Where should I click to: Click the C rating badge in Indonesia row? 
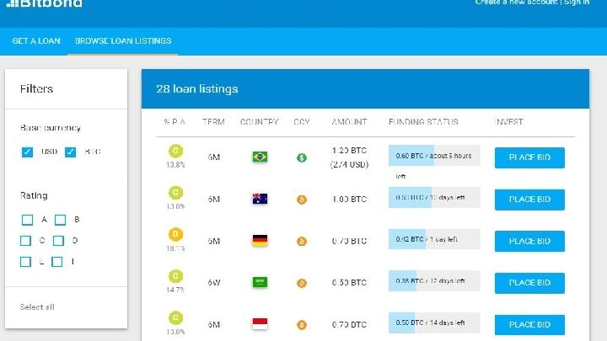(175, 317)
